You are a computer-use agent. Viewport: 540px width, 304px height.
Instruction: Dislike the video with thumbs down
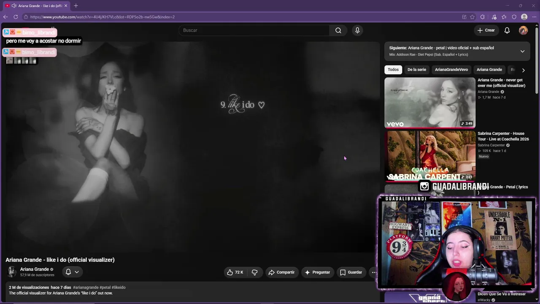254,272
